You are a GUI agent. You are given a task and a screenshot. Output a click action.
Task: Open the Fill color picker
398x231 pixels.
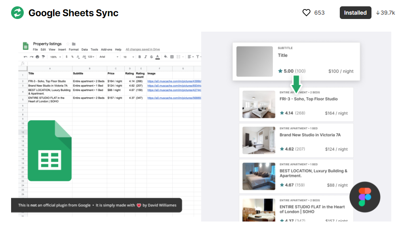tap(166, 57)
